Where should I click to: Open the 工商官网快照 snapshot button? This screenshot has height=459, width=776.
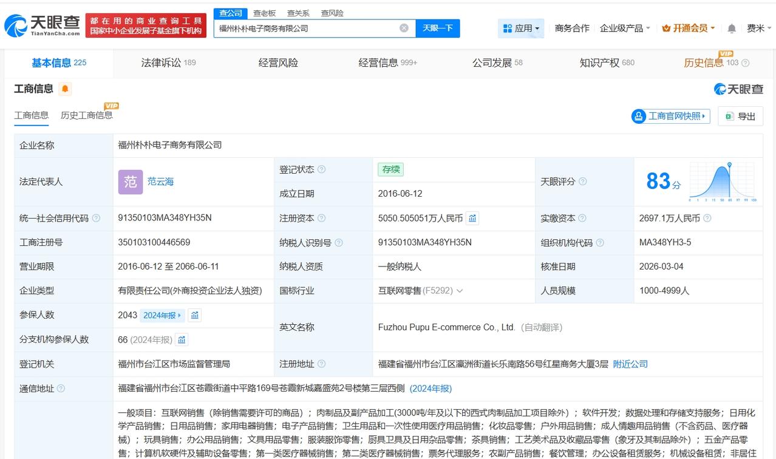pyautogui.click(x=671, y=116)
